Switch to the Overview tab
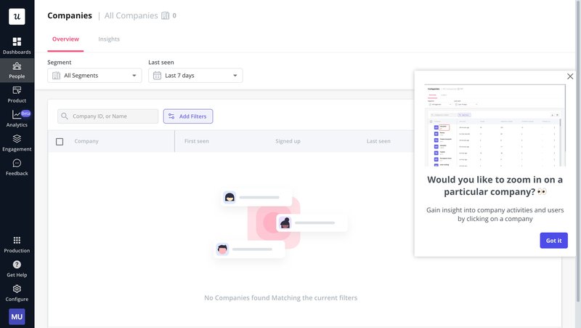This screenshot has height=328, width=581. pyautogui.click(x=65, y=39)
